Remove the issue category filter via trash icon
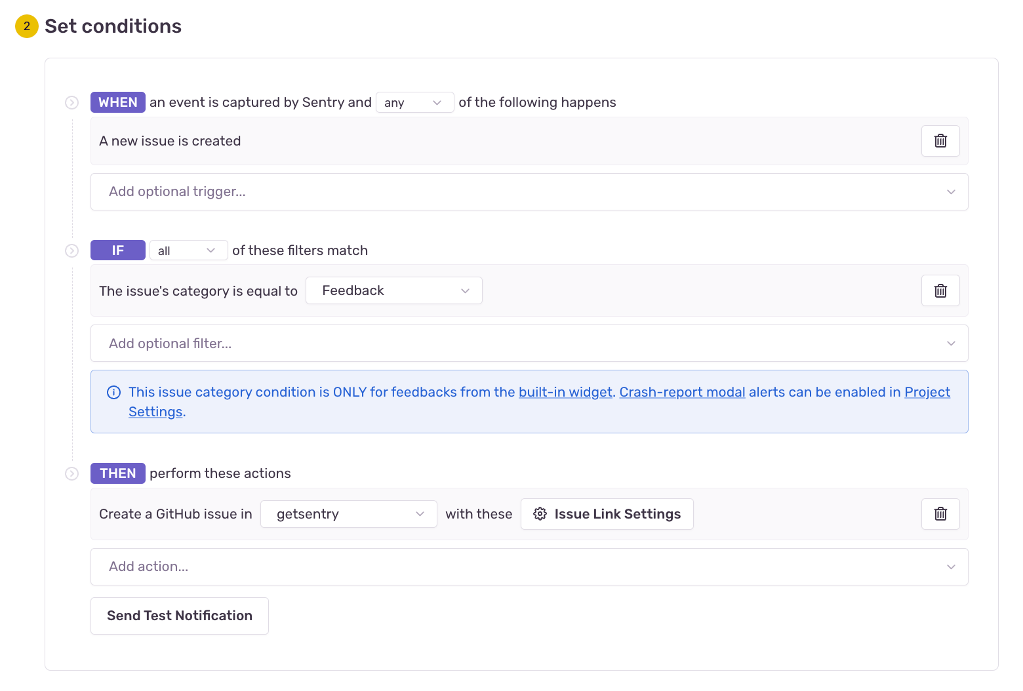This screenshot has height=691, width=1023. [940, 290]
